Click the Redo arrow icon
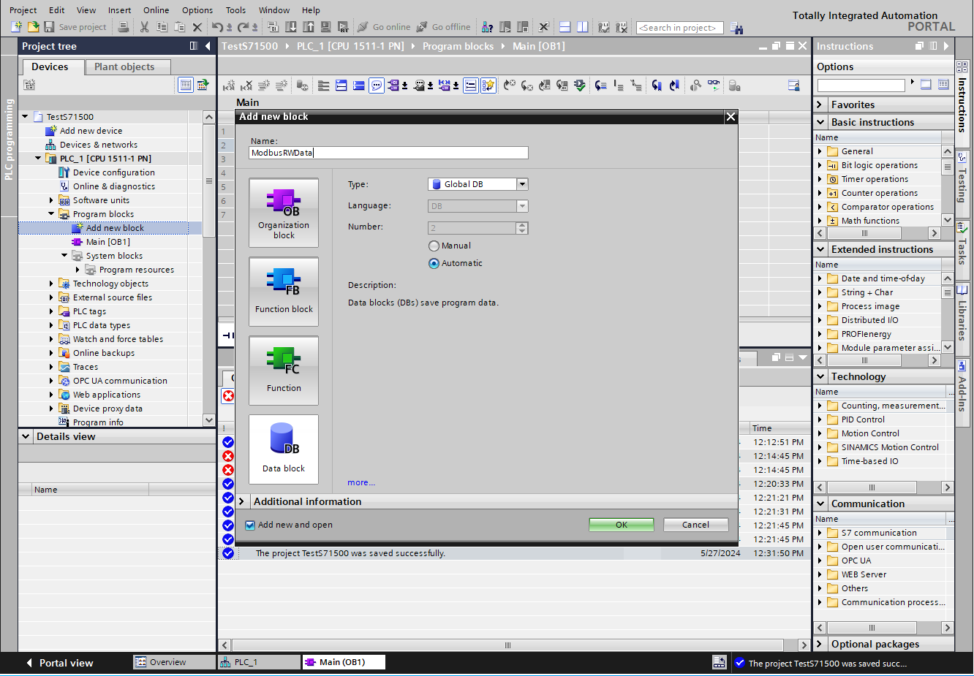974x676 pixels. (x=243, y=27)
